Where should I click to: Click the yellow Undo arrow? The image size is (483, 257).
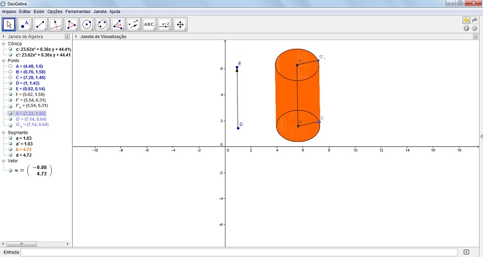(466, 20)
